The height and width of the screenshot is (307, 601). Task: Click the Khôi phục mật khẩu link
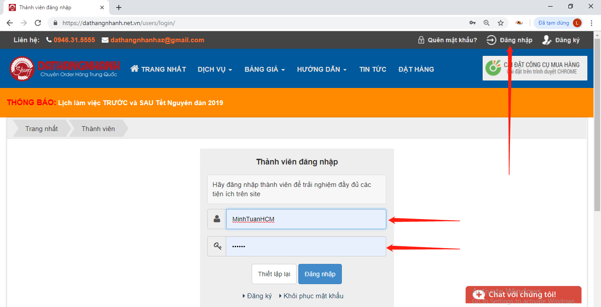[313, 296]
